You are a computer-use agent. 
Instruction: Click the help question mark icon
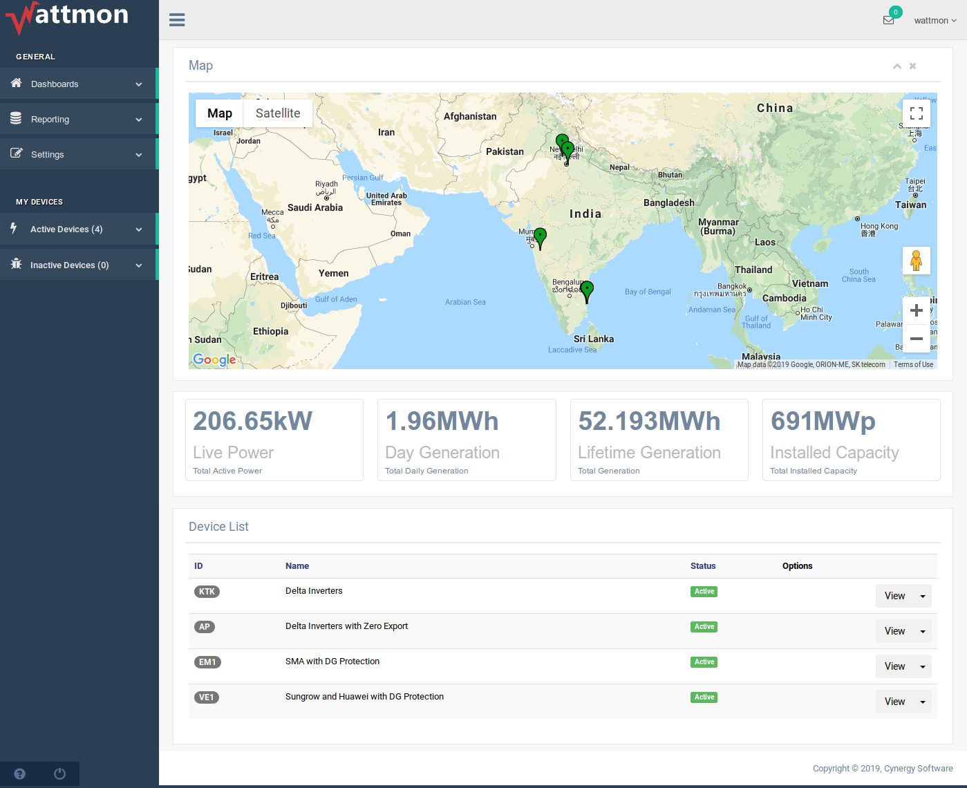[19, 773]
